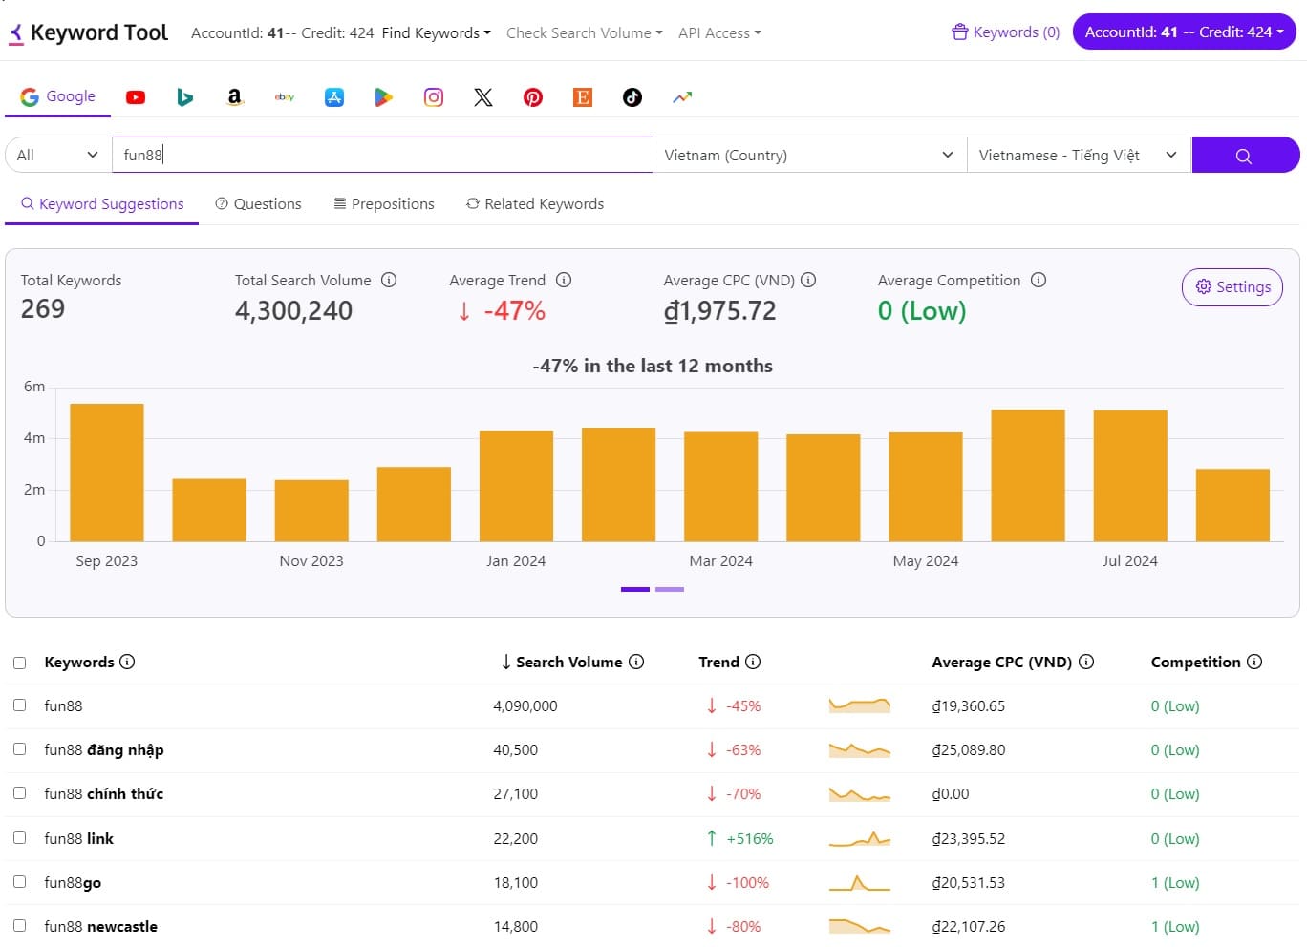Switch to the Questions tab
This screenshot has width=1307, height=947.
[258, 204]
